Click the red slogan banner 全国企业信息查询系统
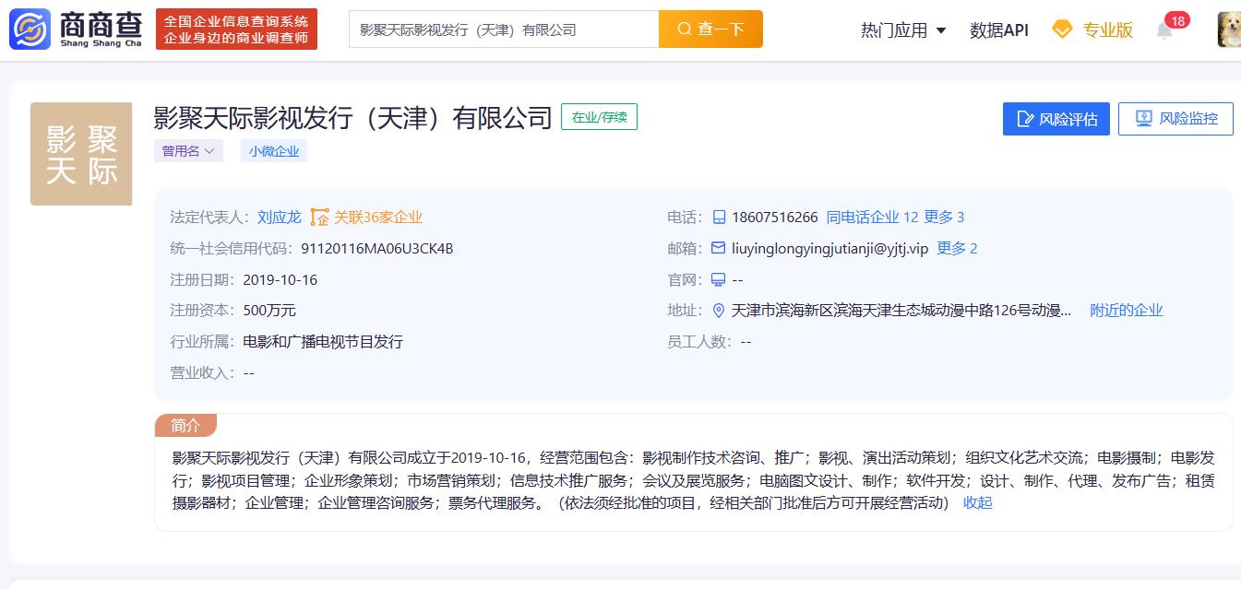 (x=236, y=29)
